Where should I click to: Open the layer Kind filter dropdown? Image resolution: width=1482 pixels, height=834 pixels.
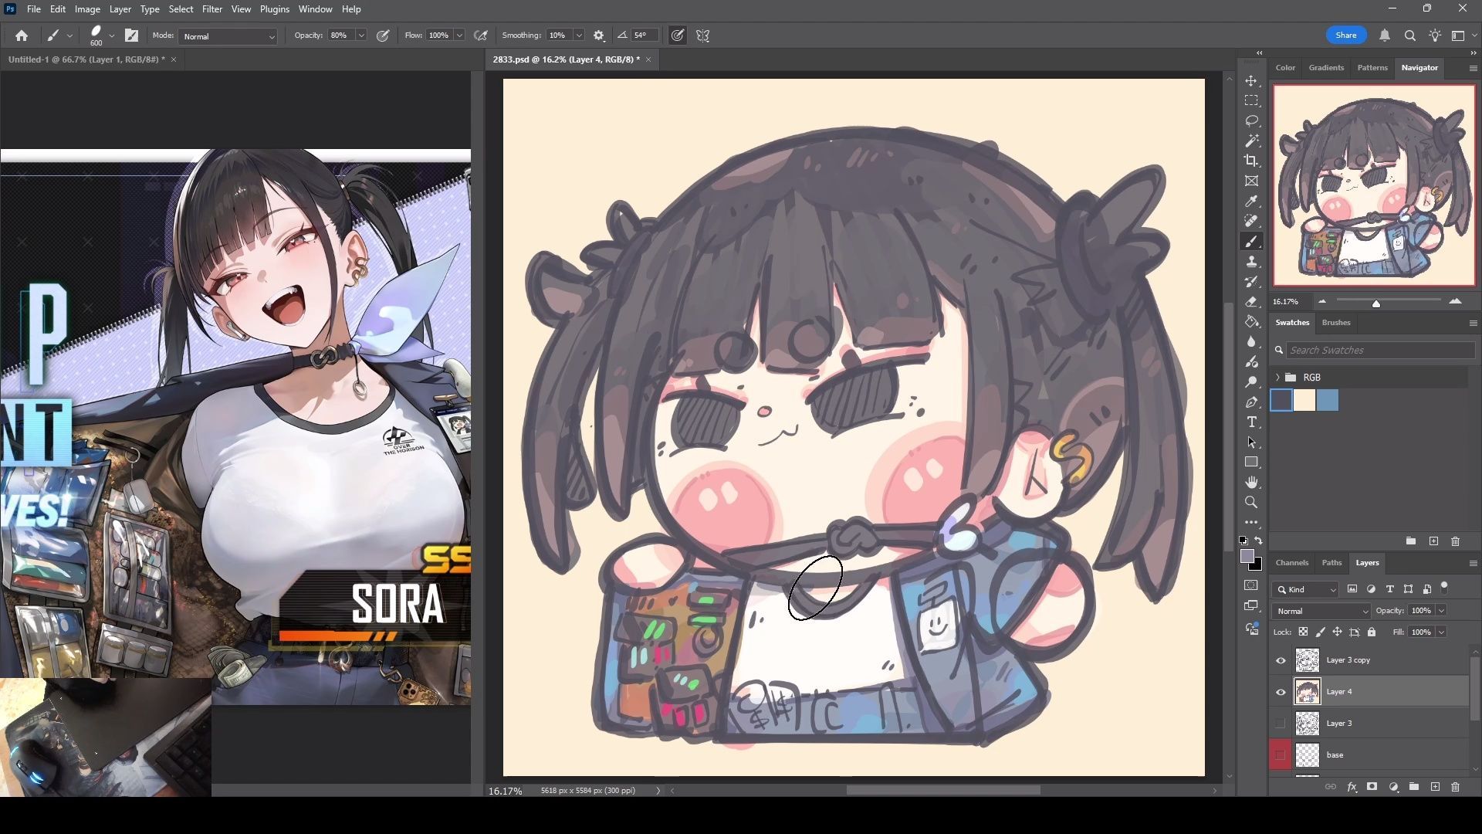point(1305,589)
